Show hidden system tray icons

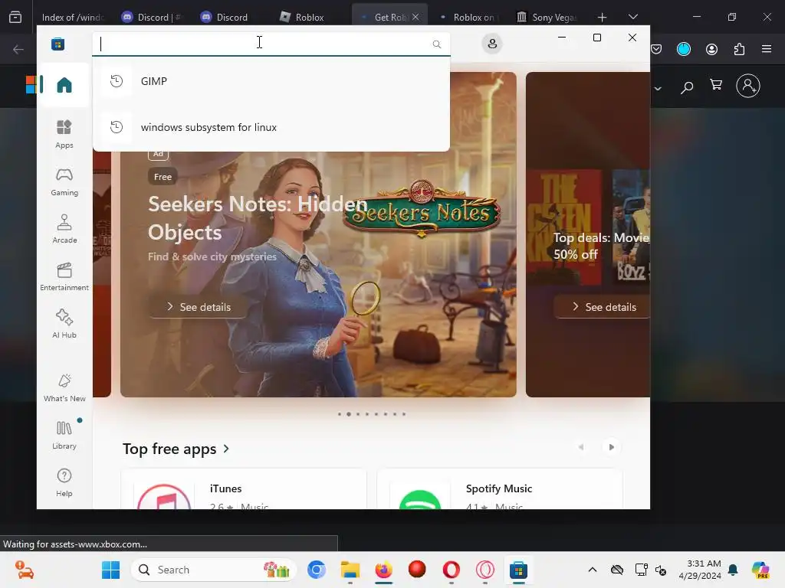(593, 570)
